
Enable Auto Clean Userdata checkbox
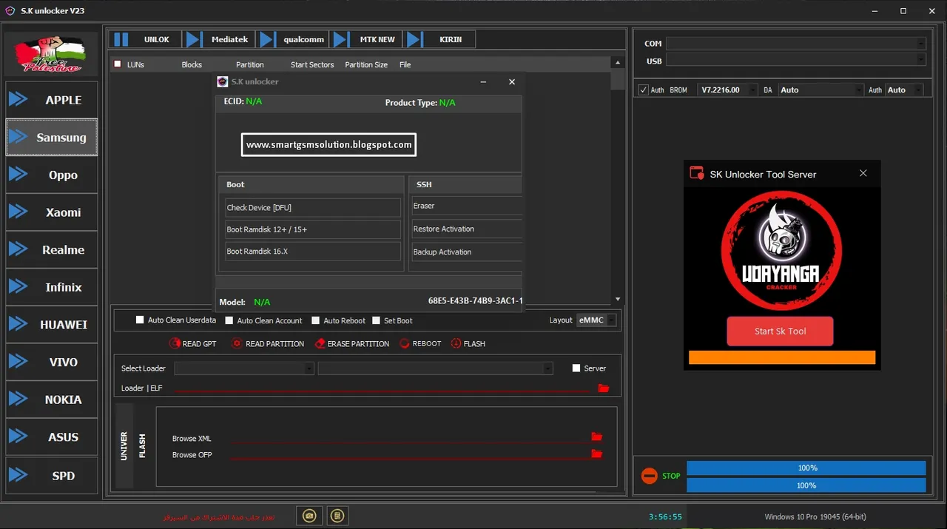pyautogui.click(x=140, y=320)
